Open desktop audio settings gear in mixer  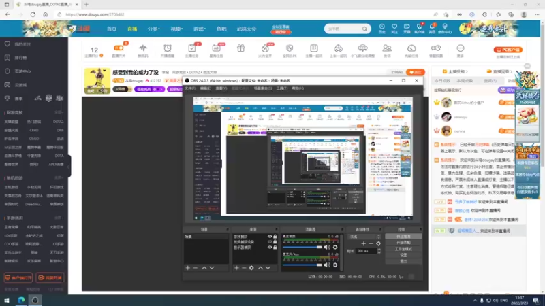335,248
